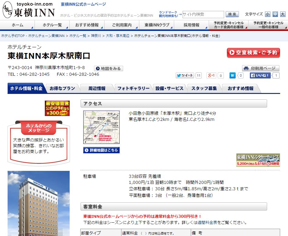The height and width of the screenshot is (236, 288).
Task: Select small text size 小
Action: 268,14
